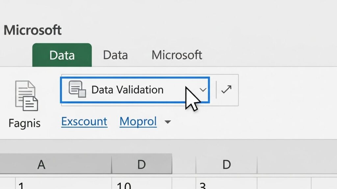Select the cell containing 1
Screen dimensions: 337x189
coord(64,184)
